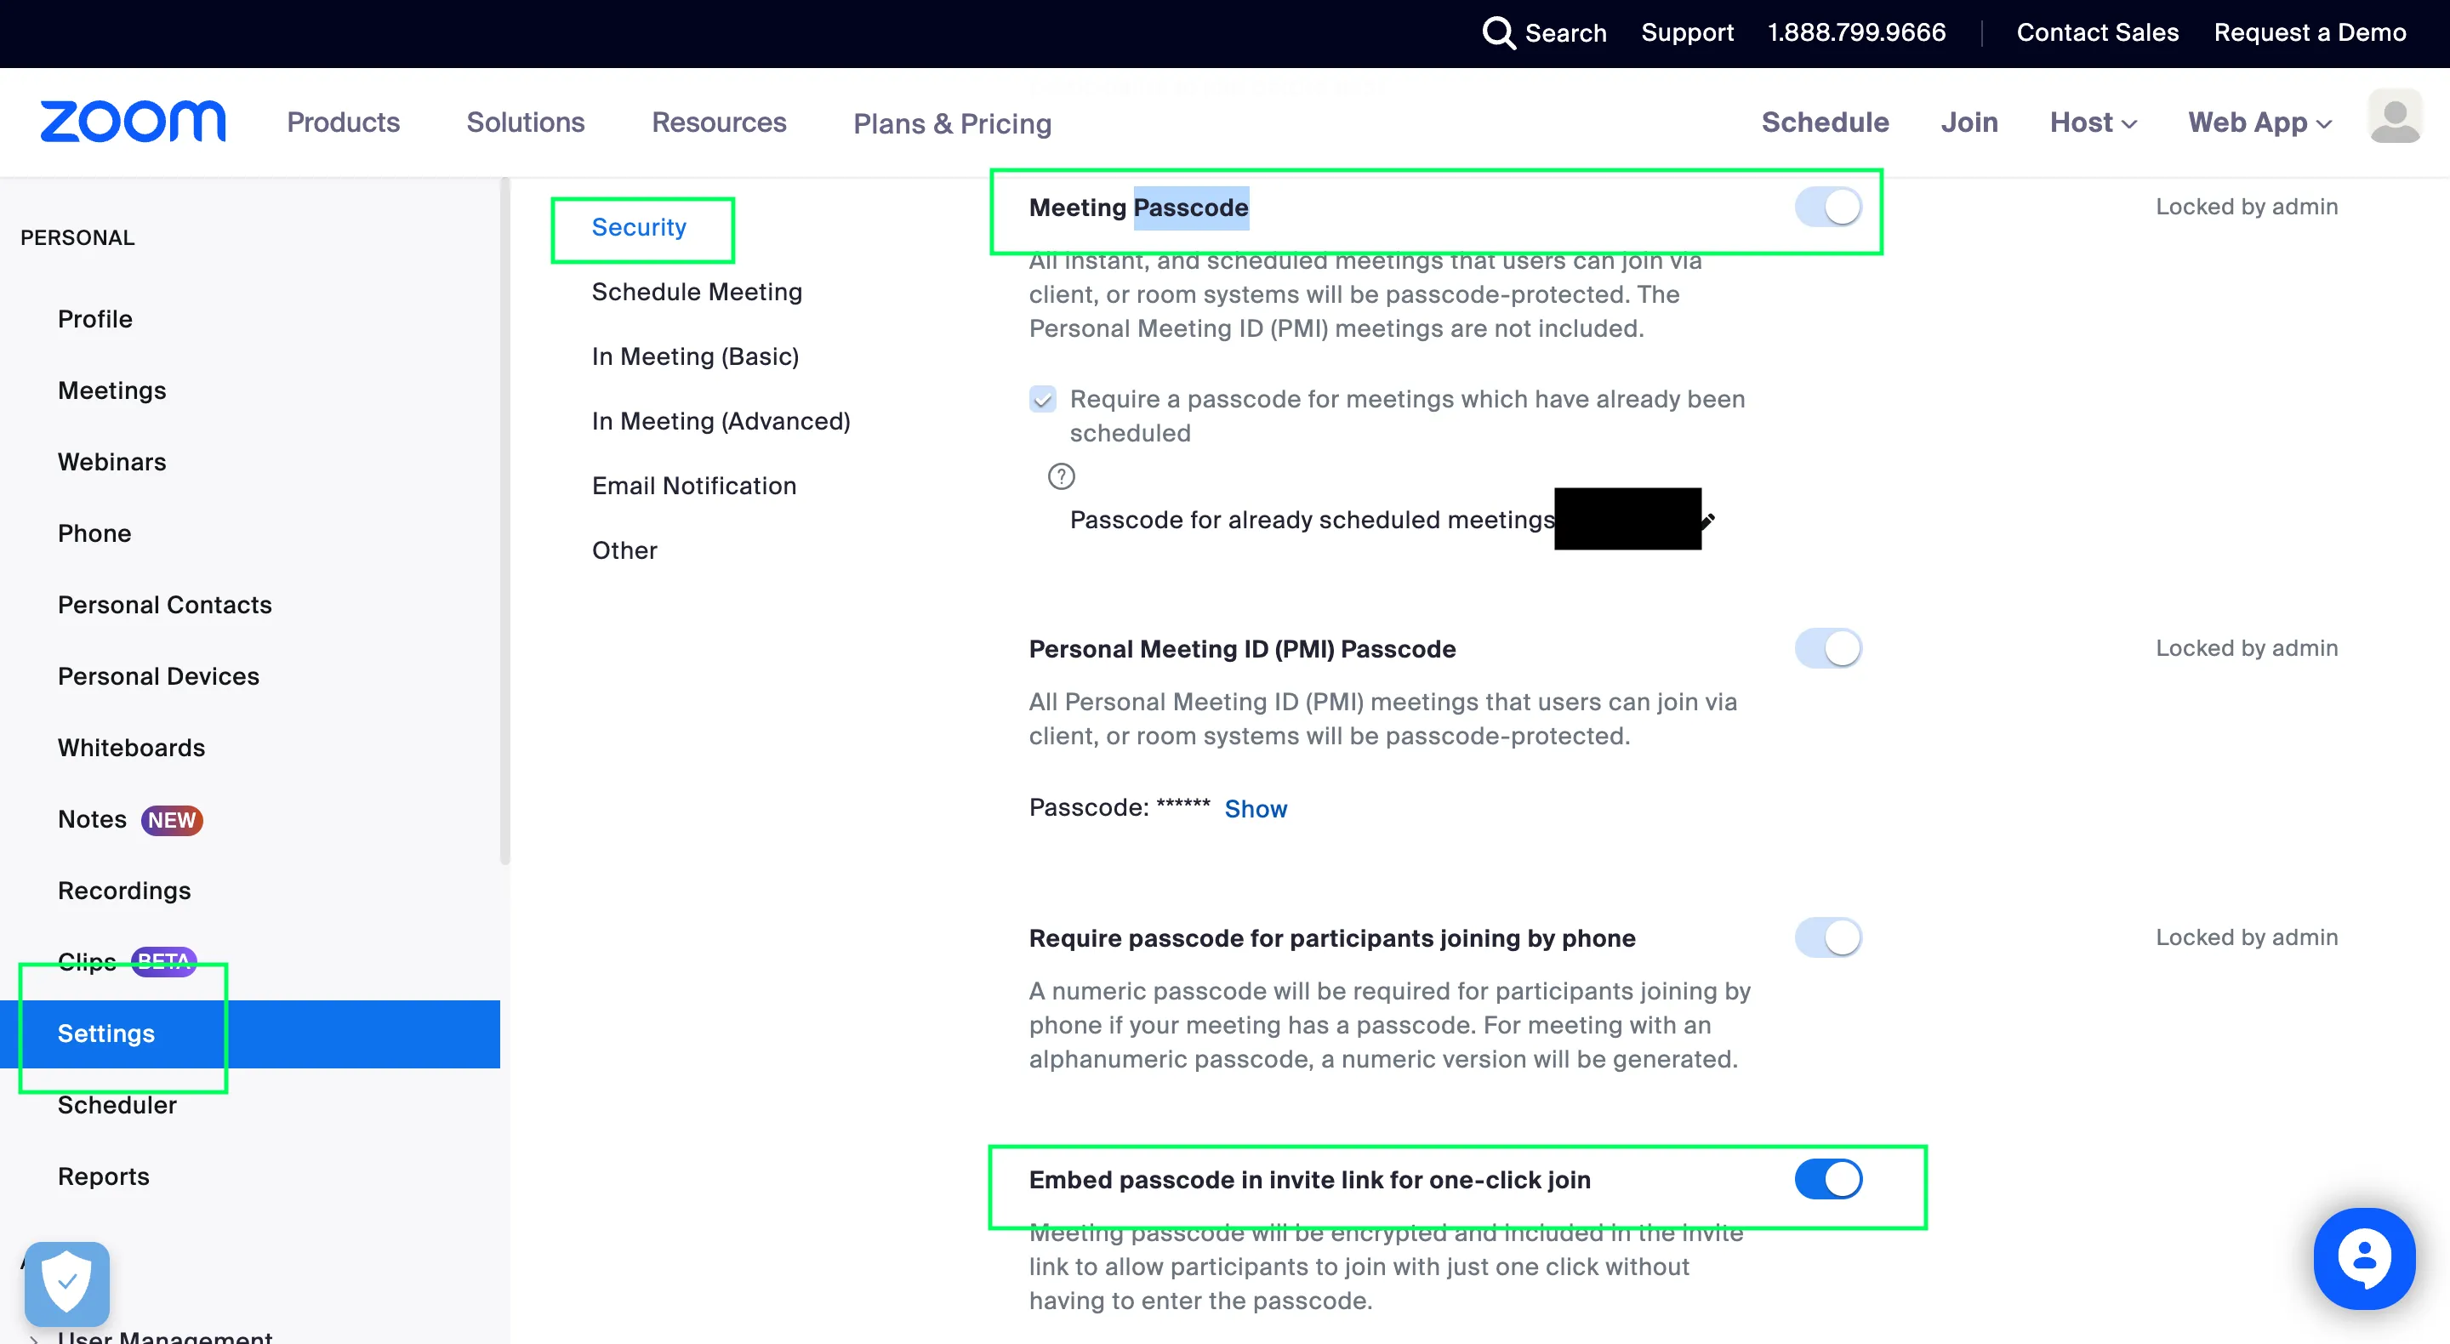Open Recordings in the sidebar

124,891
